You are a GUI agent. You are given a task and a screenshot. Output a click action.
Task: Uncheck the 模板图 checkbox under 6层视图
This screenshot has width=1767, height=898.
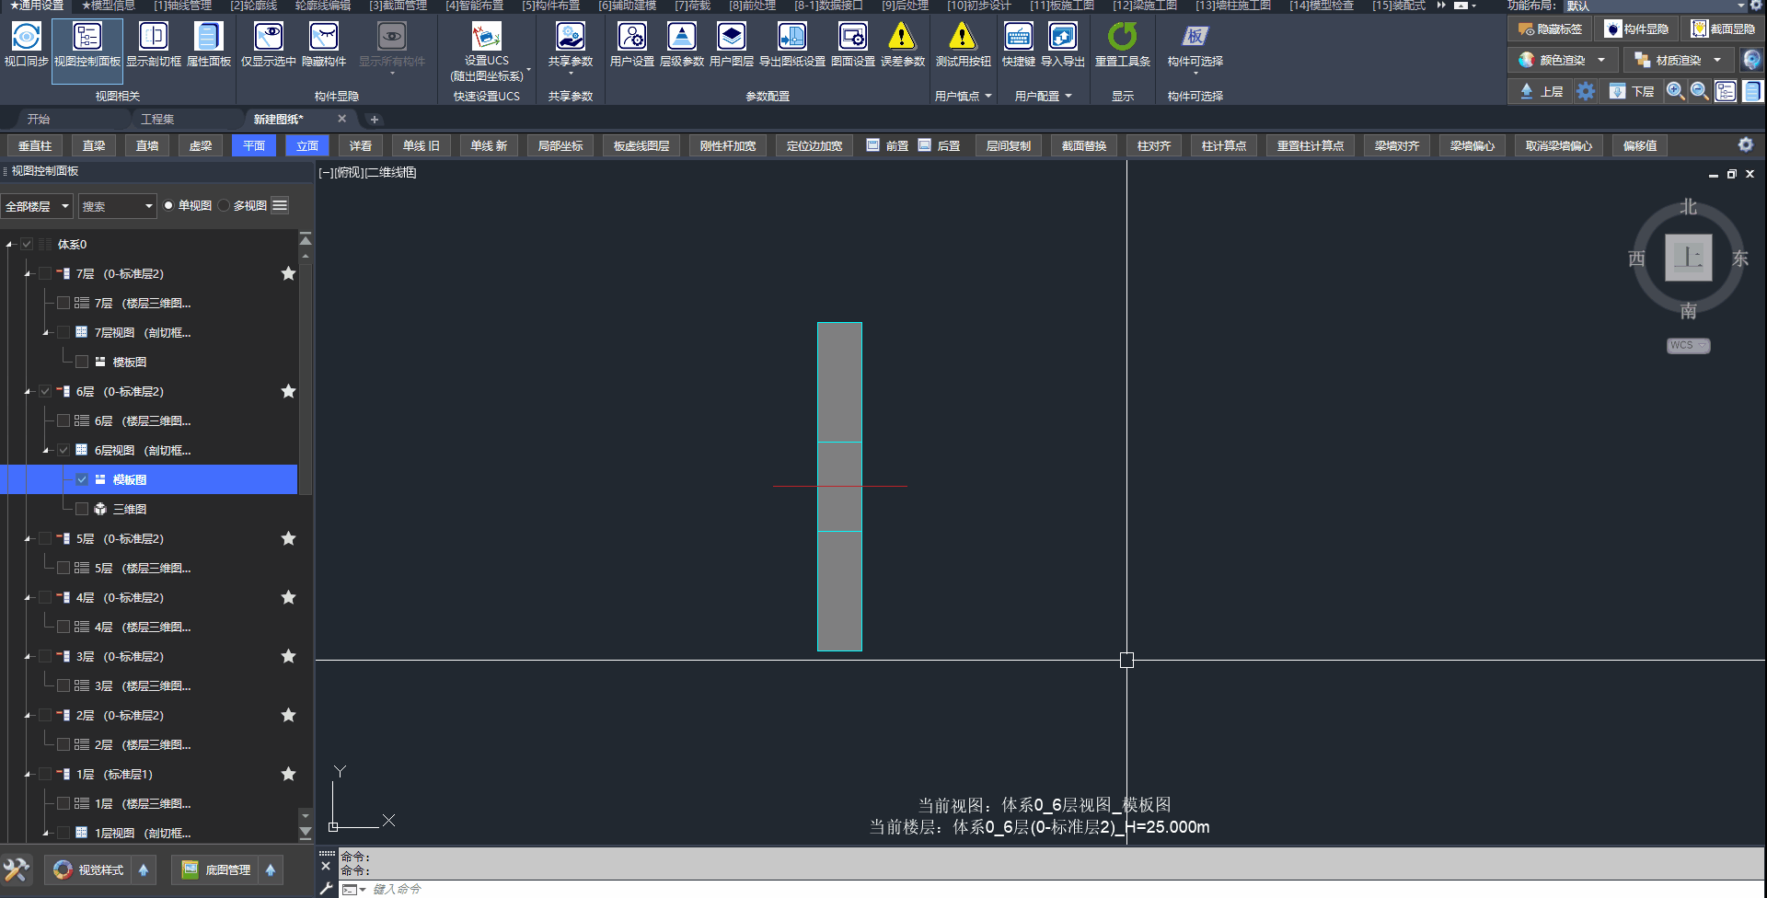pos(82,479)
